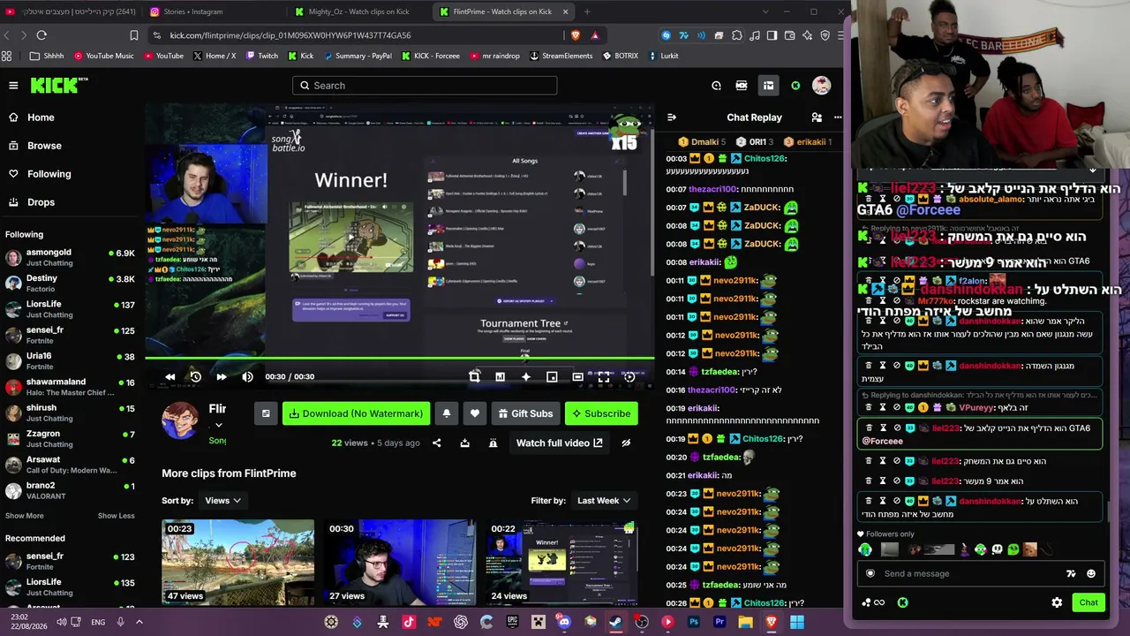The image size is (1130, 636).
Task: Click the green Chat send button
Action: tap(1089, 602)
